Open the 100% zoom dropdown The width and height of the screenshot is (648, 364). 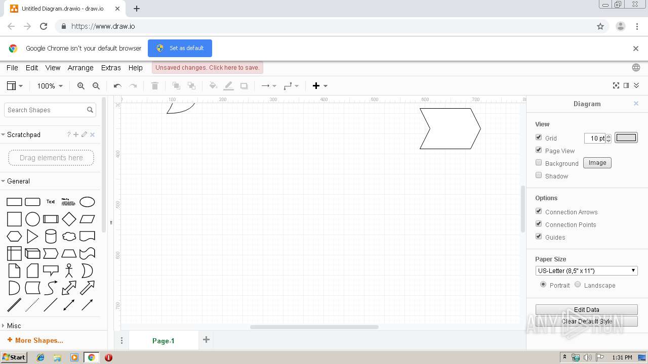(x=50, y=86)
